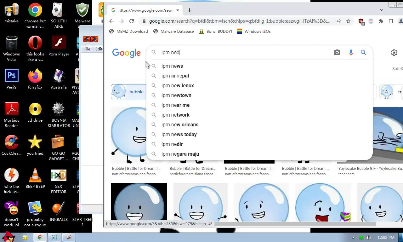Click the 12:02 PM clock
403x242 pixels.
(x=386, y=238)
